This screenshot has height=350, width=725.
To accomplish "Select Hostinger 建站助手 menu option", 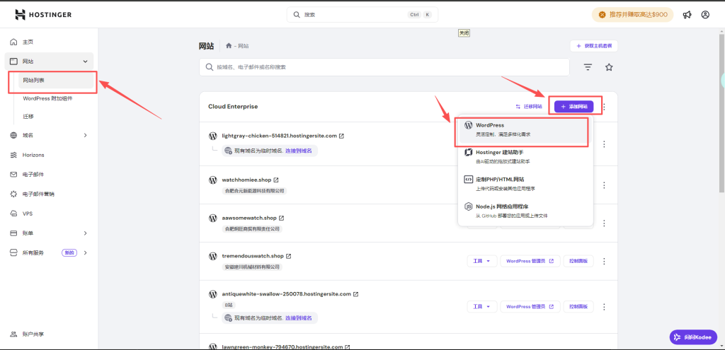I will (x=526, y=156).
